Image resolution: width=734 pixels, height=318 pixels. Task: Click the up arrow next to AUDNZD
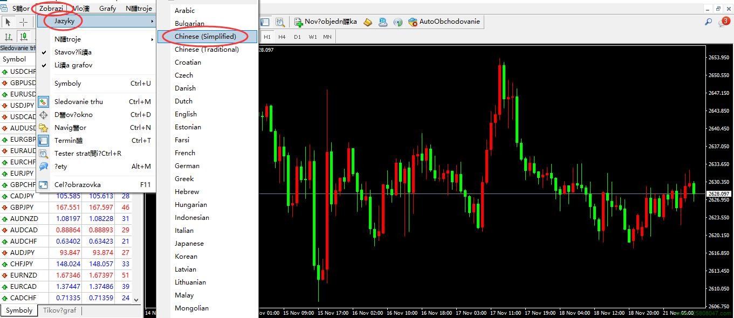coord(4,219)
